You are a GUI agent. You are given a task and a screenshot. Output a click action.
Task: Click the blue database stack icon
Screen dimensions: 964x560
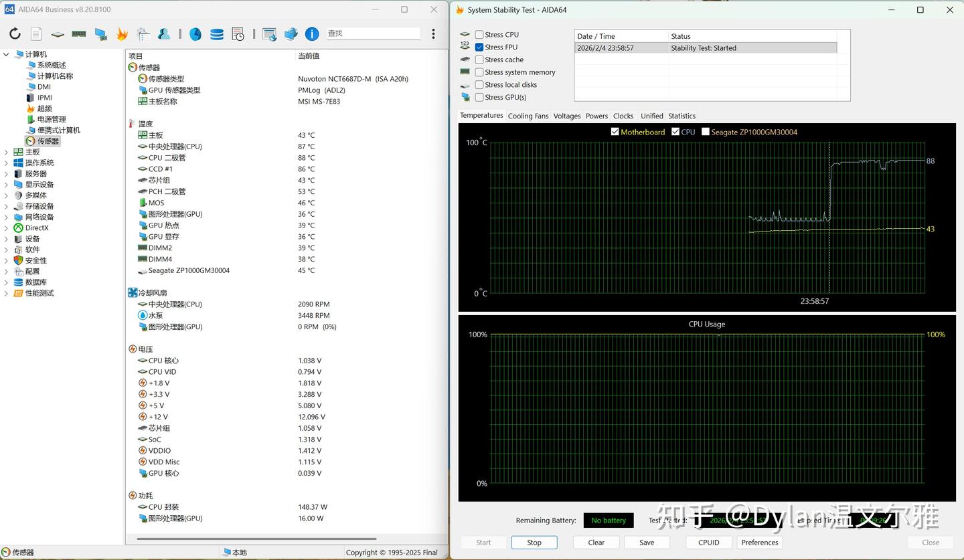pyautogui.click(x=217, y=33)
